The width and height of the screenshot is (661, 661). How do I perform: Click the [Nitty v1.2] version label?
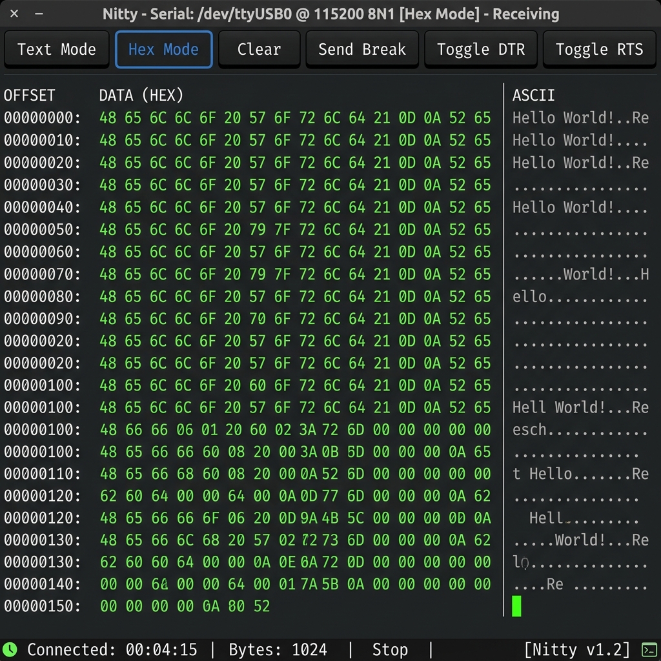coord(577,649)
